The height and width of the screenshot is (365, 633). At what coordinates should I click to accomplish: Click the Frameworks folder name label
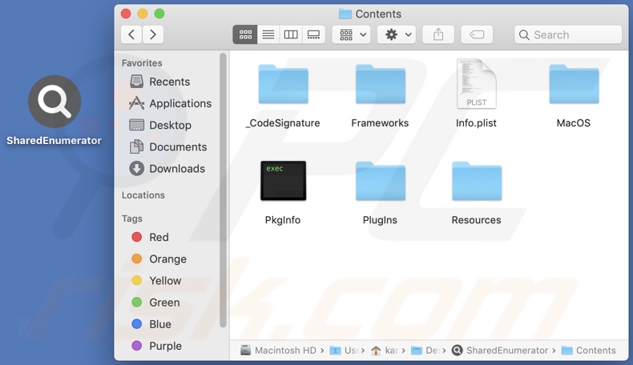(380, 123)
